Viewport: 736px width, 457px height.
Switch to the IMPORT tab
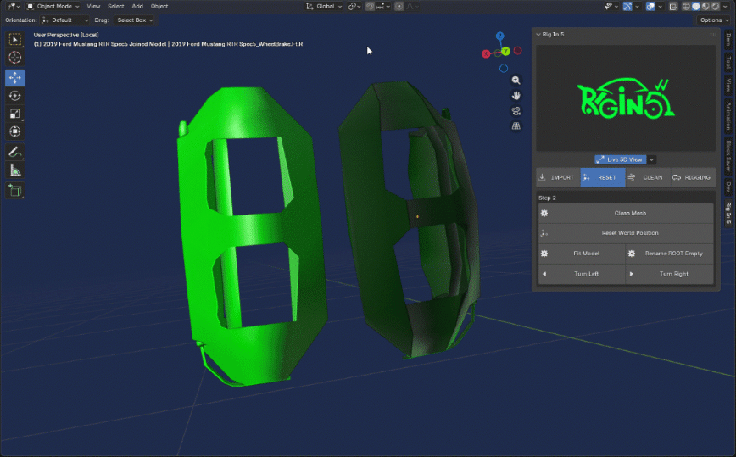click(558, 177)
